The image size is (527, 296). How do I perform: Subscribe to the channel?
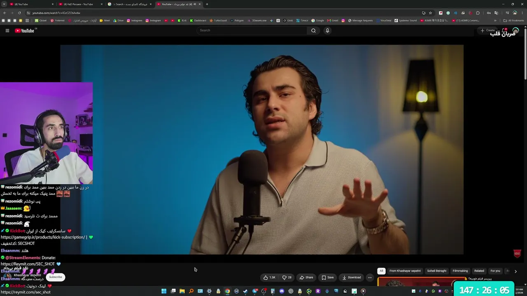point(56,277)
